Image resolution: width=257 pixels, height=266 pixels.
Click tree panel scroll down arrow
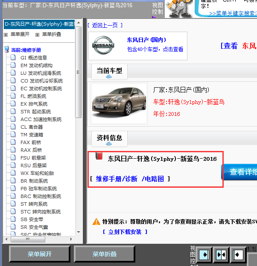(x=79, y=232)
